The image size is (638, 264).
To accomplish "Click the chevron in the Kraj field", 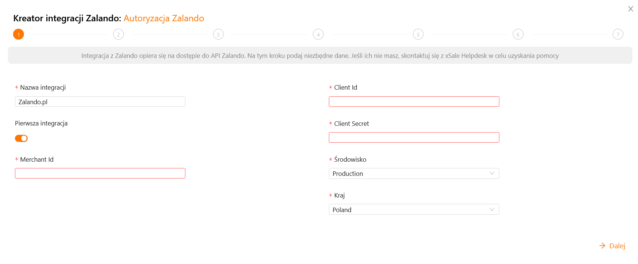I will point(492,209).
